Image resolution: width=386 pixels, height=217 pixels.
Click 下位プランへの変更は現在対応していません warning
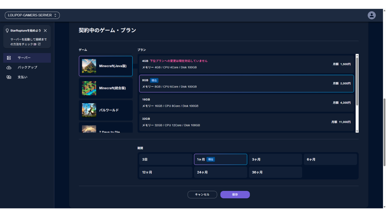click(179, 61)
